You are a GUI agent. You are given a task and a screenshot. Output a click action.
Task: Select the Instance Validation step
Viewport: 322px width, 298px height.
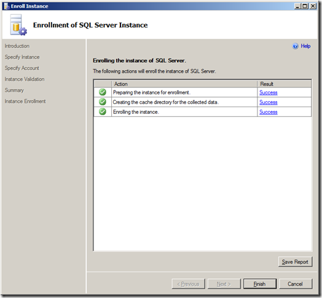coord(25,79)
